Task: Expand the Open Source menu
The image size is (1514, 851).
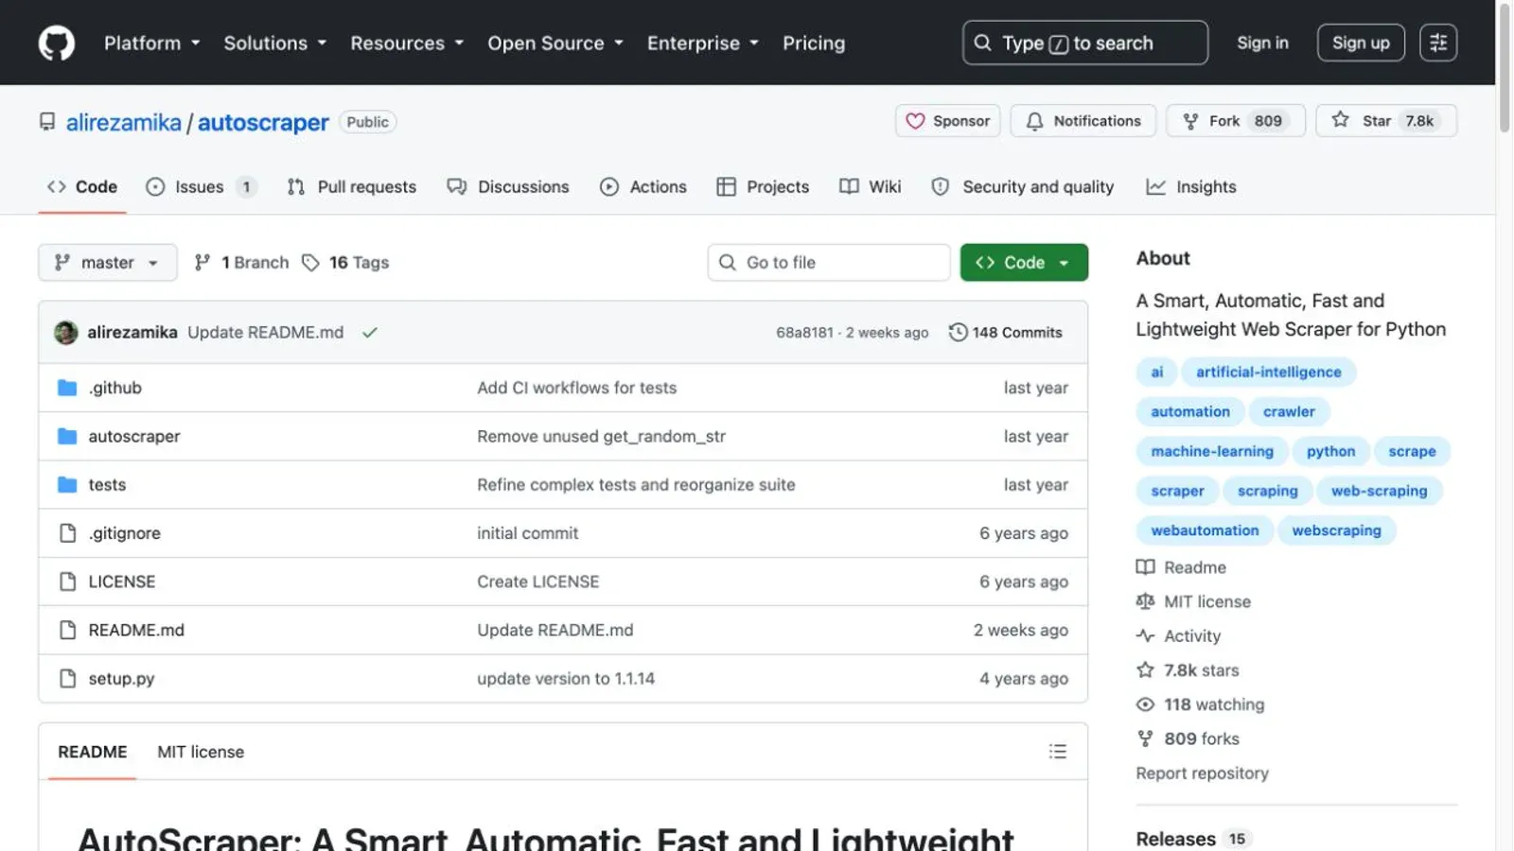Action: (x=555, y=43)
